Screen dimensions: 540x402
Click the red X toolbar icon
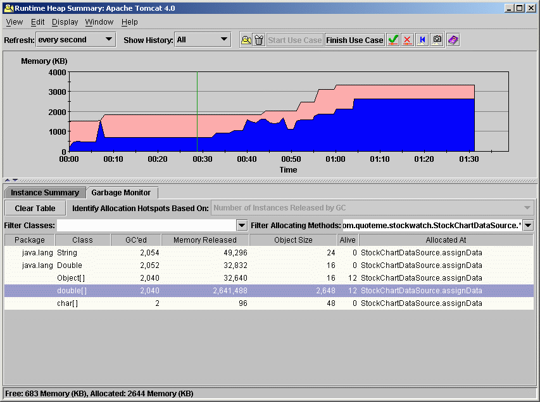[408, 40]
